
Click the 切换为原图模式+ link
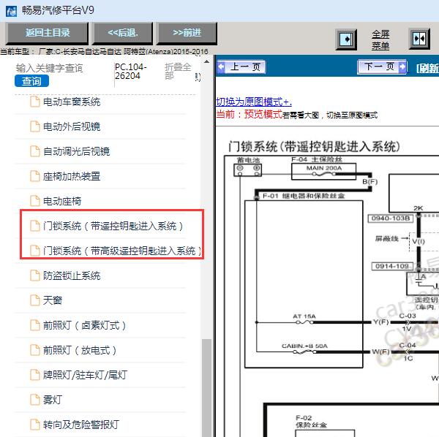254,102
